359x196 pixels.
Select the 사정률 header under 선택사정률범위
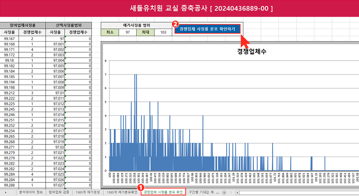coord(55,32)
